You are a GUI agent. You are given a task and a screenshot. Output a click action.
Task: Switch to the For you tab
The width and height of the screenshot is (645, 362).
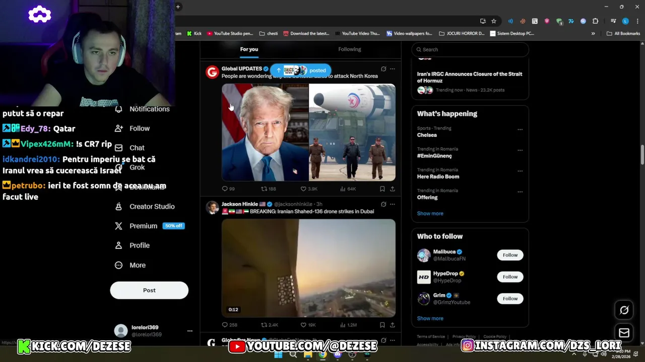[249, 49]
